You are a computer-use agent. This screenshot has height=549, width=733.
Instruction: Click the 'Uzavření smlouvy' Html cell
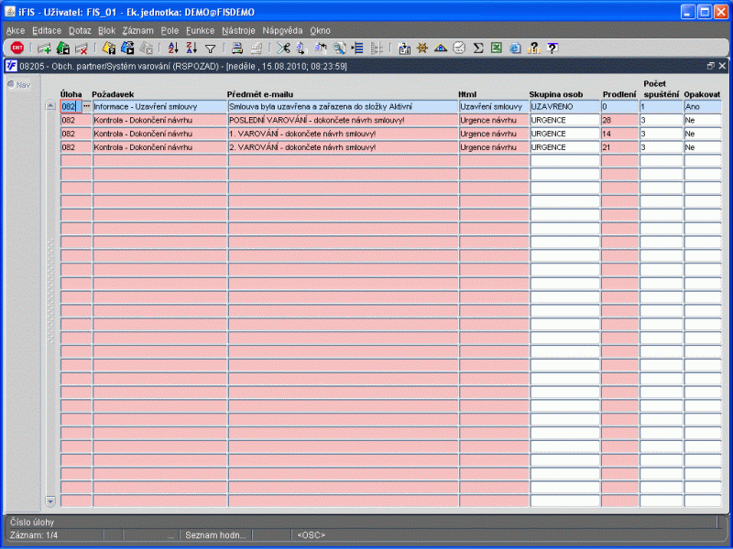[x=494, y=106]
